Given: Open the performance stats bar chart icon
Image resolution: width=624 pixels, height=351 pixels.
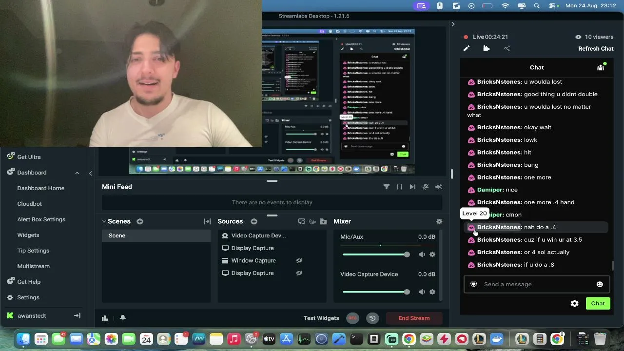Looking at the screenshot, I should pyautogui.click(x=105, y=318).
